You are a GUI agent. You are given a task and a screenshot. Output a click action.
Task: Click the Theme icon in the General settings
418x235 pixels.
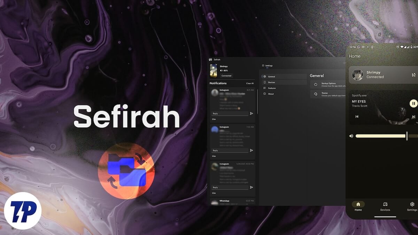[x=315, y=94]
